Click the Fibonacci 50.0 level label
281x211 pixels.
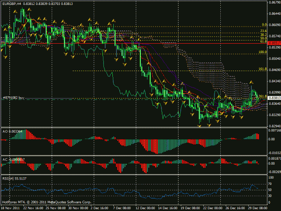[263, 38]
